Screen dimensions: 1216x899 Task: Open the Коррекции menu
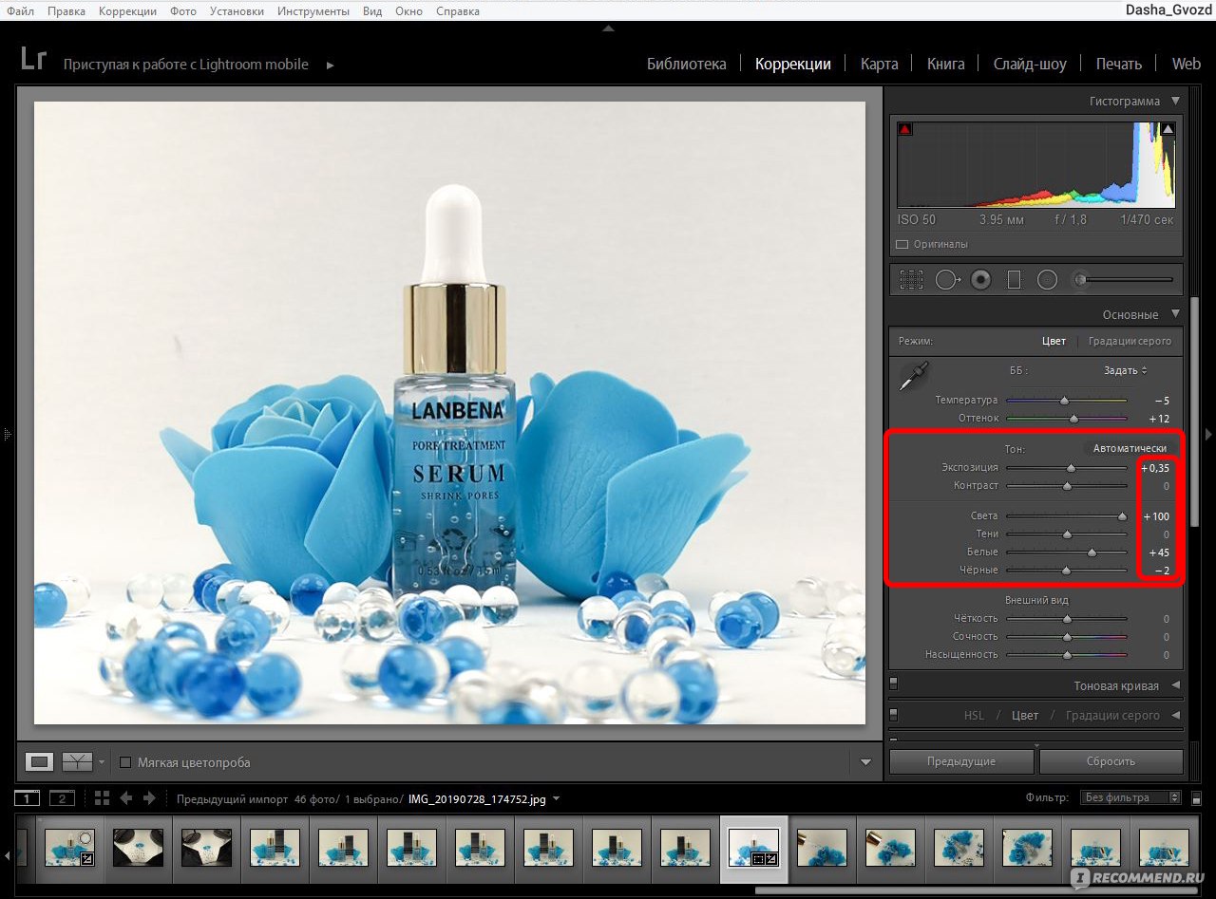click(x=127, y=11)
